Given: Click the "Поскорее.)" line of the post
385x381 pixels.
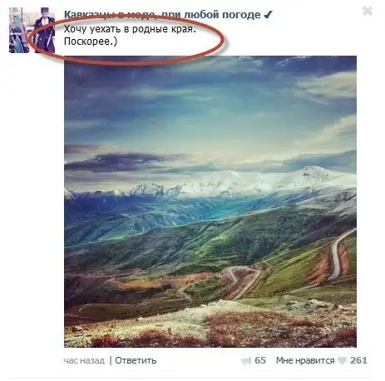Looking at the screenshot, I should (91, 42).
